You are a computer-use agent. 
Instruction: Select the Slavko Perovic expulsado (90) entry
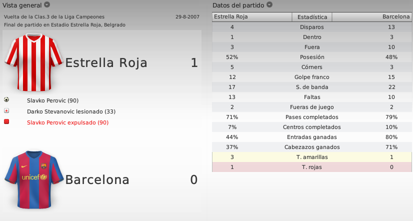pos(67,122)
